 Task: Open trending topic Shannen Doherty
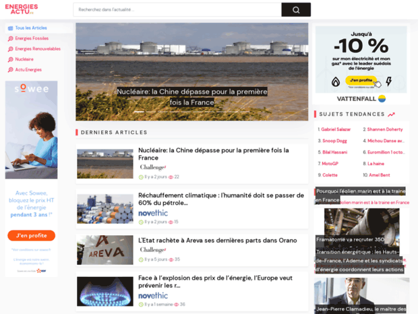point(385,129)
